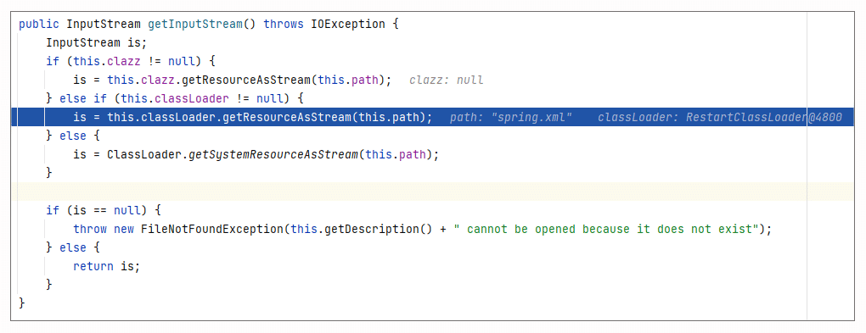Click the green 'cannot be opened' string literal

605,229
